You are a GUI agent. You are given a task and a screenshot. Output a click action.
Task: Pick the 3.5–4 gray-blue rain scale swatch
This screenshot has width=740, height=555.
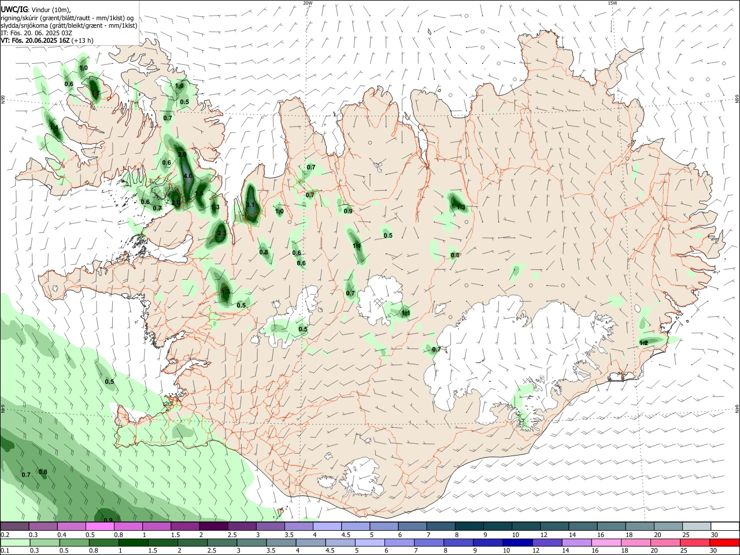click(x=282, y=543)
